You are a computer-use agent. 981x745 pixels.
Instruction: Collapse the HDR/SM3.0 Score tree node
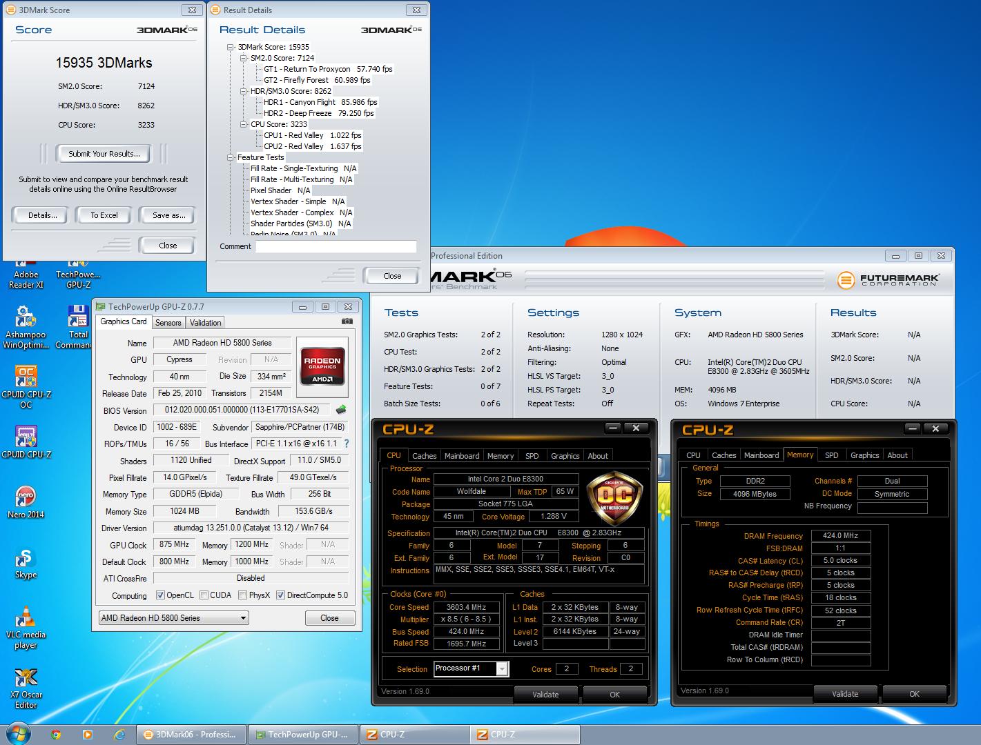tap(244, 91)
